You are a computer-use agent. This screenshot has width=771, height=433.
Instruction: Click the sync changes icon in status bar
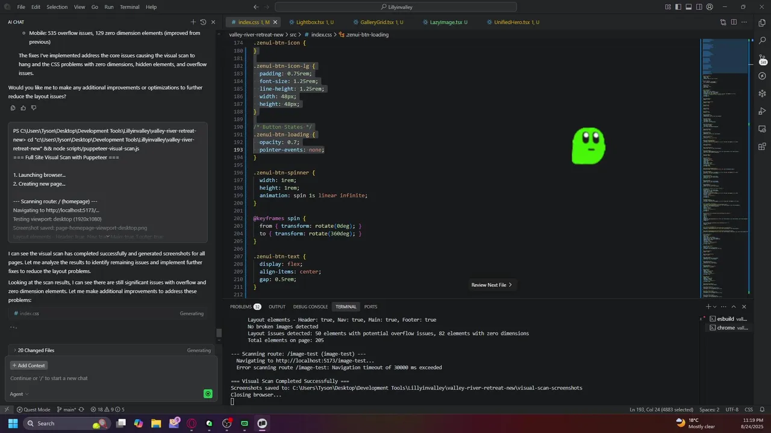(81, 410)
